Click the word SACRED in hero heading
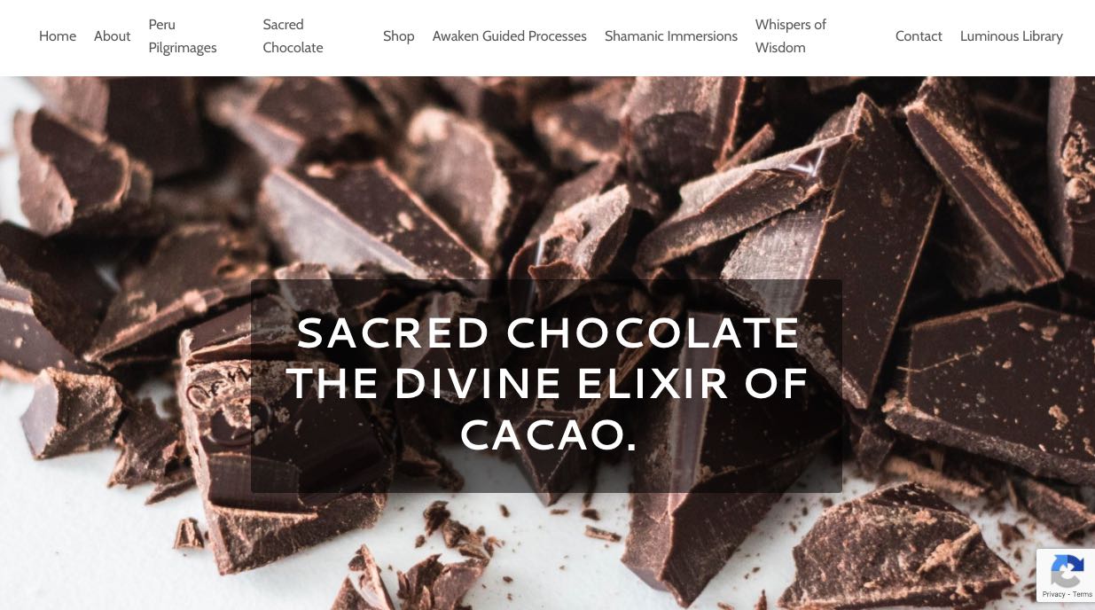1095x610 pixels. coord(394,333)
